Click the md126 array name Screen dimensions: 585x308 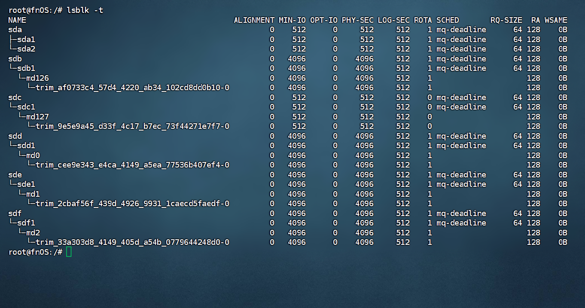point(37,78)
